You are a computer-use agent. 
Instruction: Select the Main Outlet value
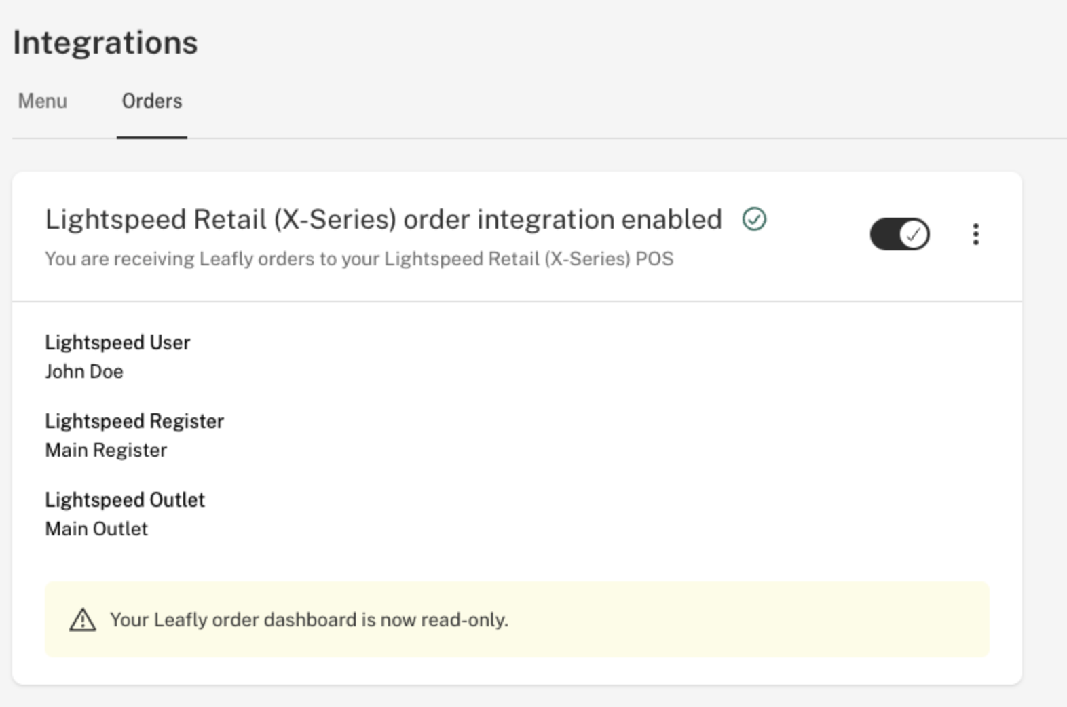(96, 529)
